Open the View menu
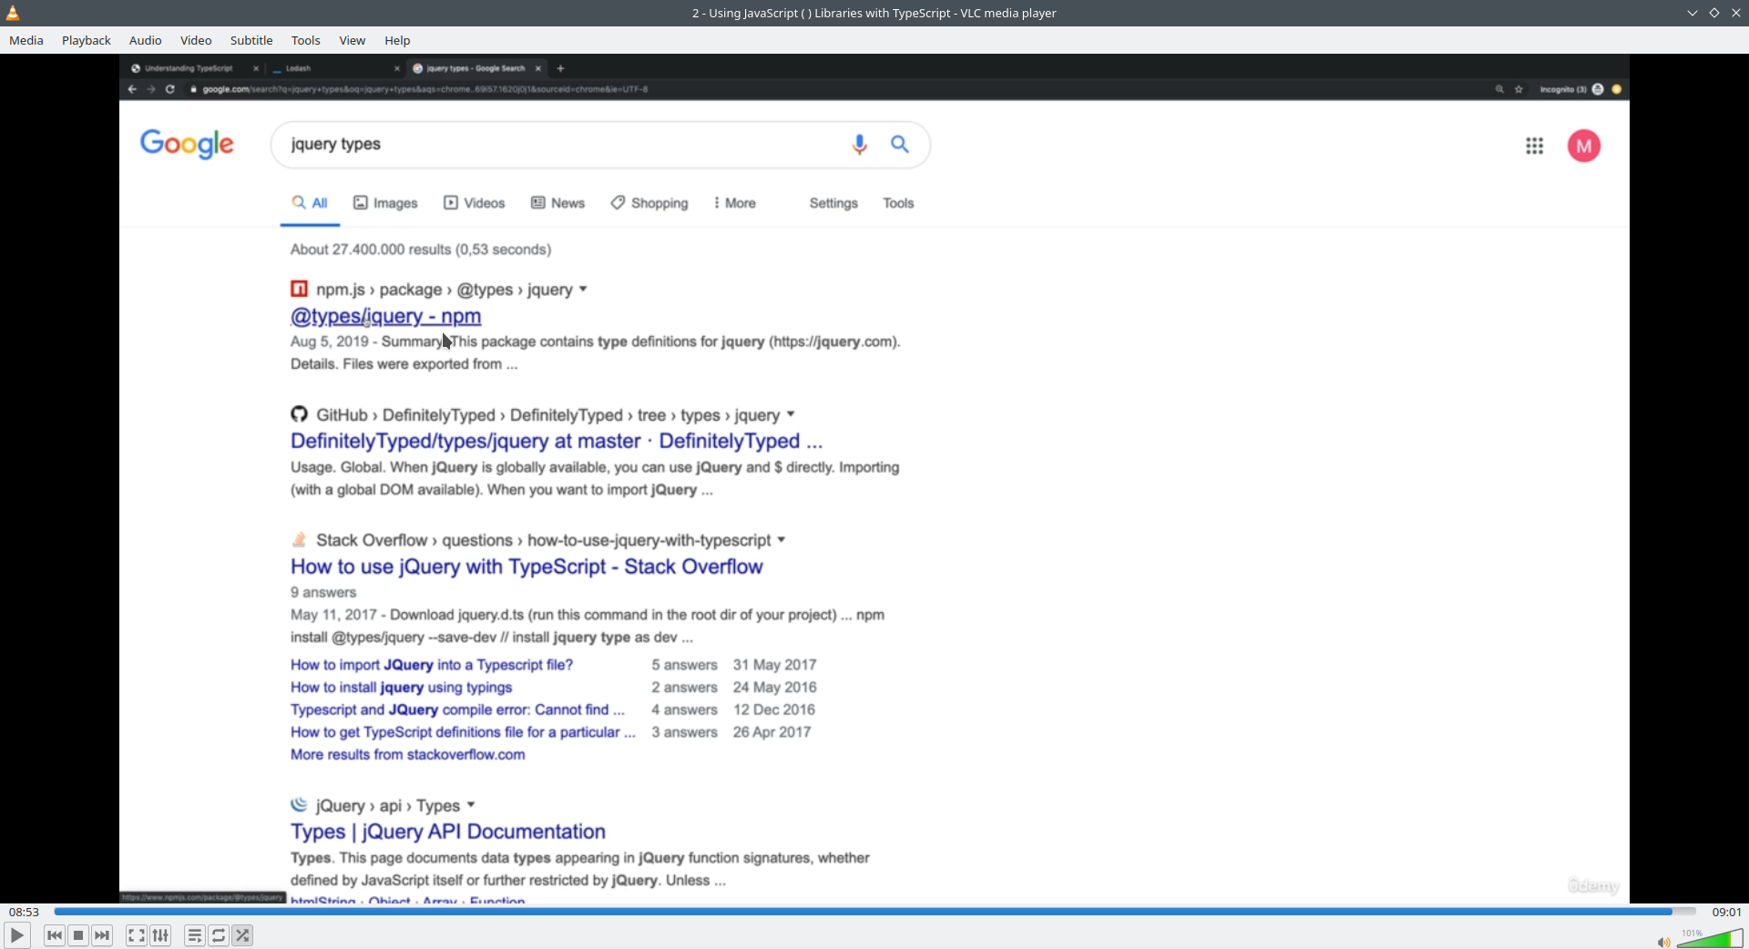The width and height of the screenshot is (1749, 949). [x=353, y=40]
